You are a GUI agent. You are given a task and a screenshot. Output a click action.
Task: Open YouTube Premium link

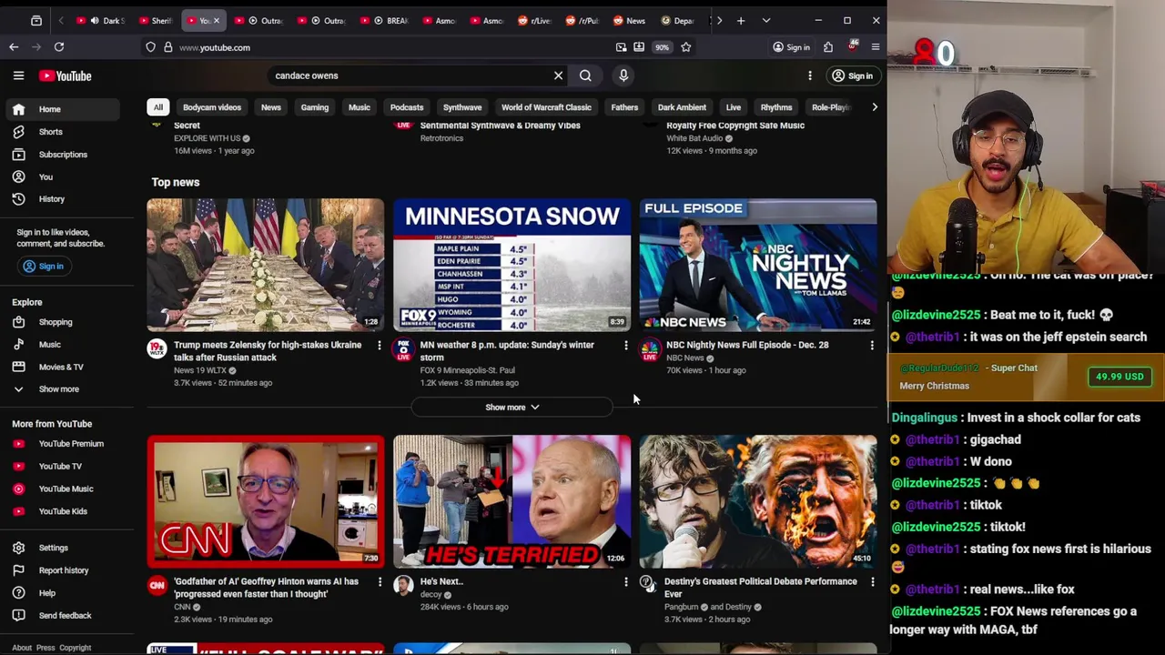(70, 444)
